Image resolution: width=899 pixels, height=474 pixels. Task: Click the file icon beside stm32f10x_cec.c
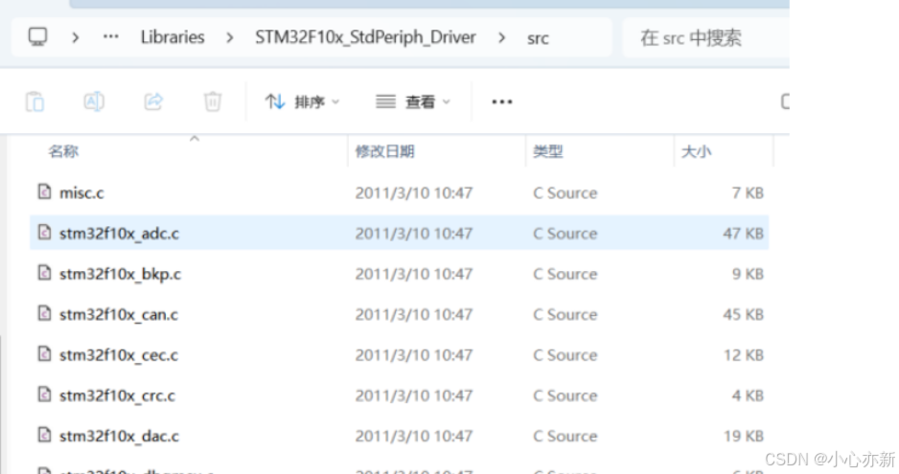44,353
